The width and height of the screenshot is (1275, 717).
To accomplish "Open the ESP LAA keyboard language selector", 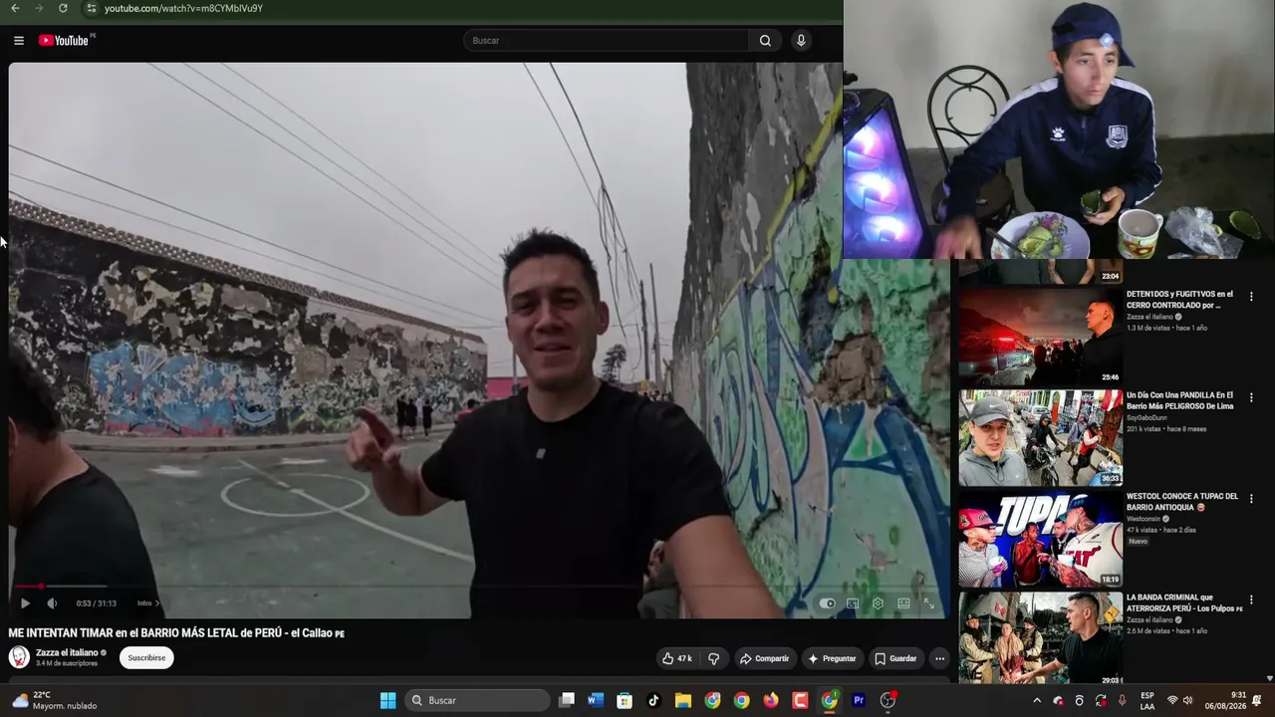I will pyautogui.click(x=1147, y=701).
